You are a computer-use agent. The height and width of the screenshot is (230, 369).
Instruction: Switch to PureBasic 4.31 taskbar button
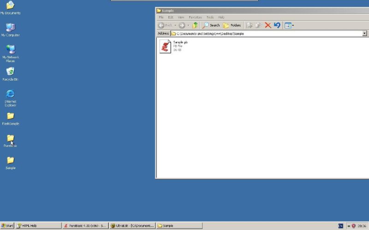(x=86, y=226)
